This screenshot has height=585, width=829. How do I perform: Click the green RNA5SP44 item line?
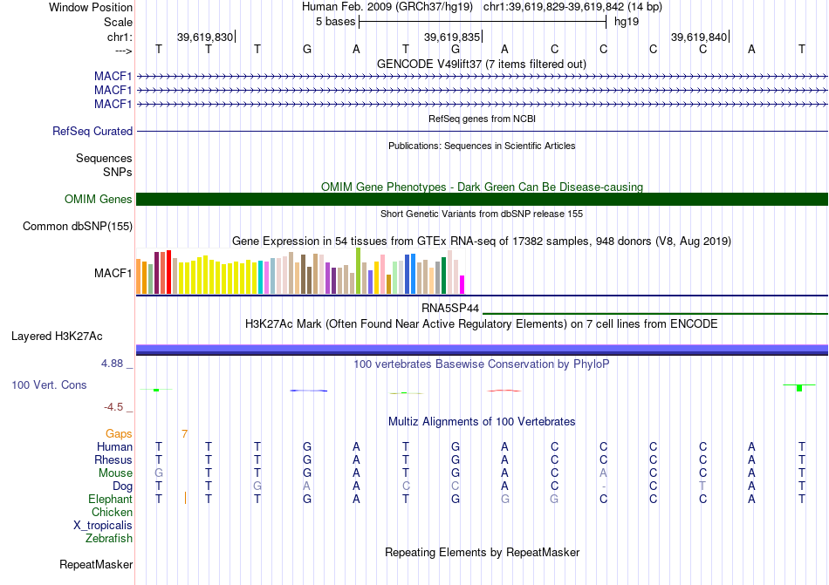(655, 314)
